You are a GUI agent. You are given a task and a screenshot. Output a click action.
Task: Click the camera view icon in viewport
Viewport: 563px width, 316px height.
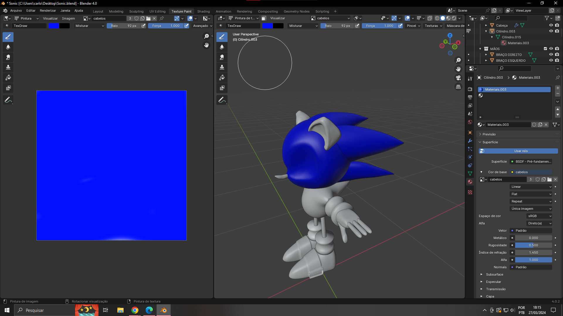458,78
